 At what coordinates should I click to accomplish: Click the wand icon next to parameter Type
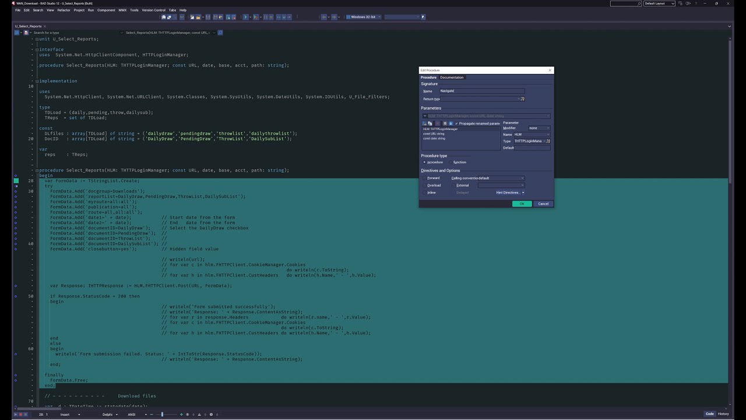pyautogui.click(x=548, y=141)
